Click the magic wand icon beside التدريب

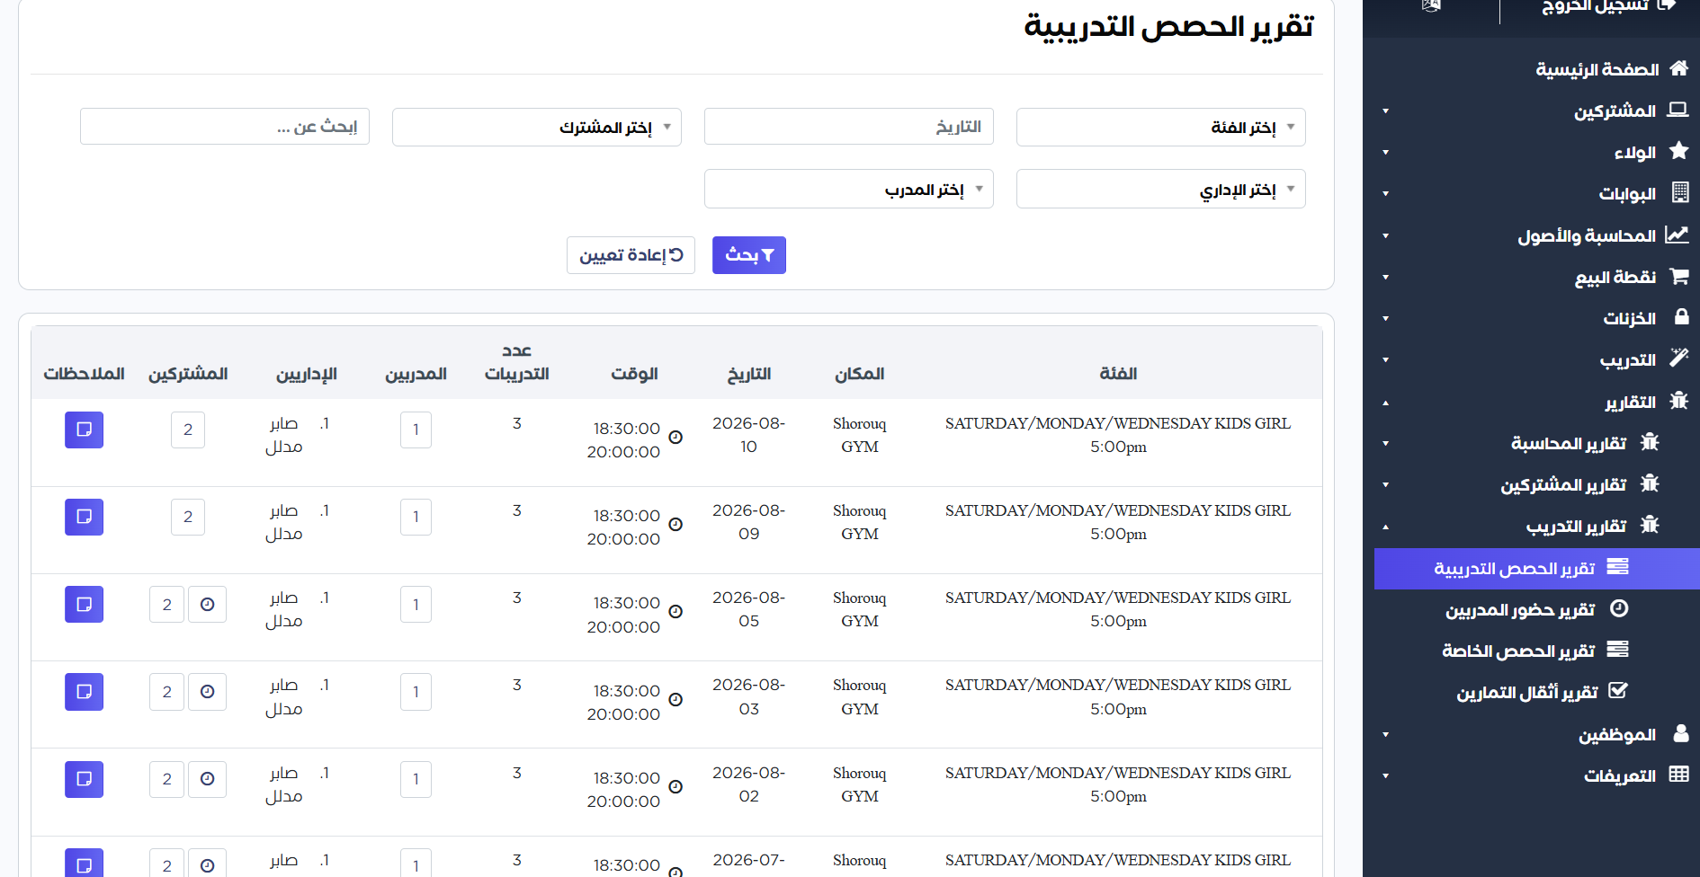(1678, 358)
